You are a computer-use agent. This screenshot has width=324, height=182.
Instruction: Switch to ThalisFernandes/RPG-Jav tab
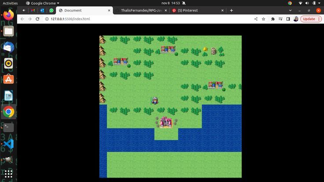pyautogui.click(x=142, y=10)
